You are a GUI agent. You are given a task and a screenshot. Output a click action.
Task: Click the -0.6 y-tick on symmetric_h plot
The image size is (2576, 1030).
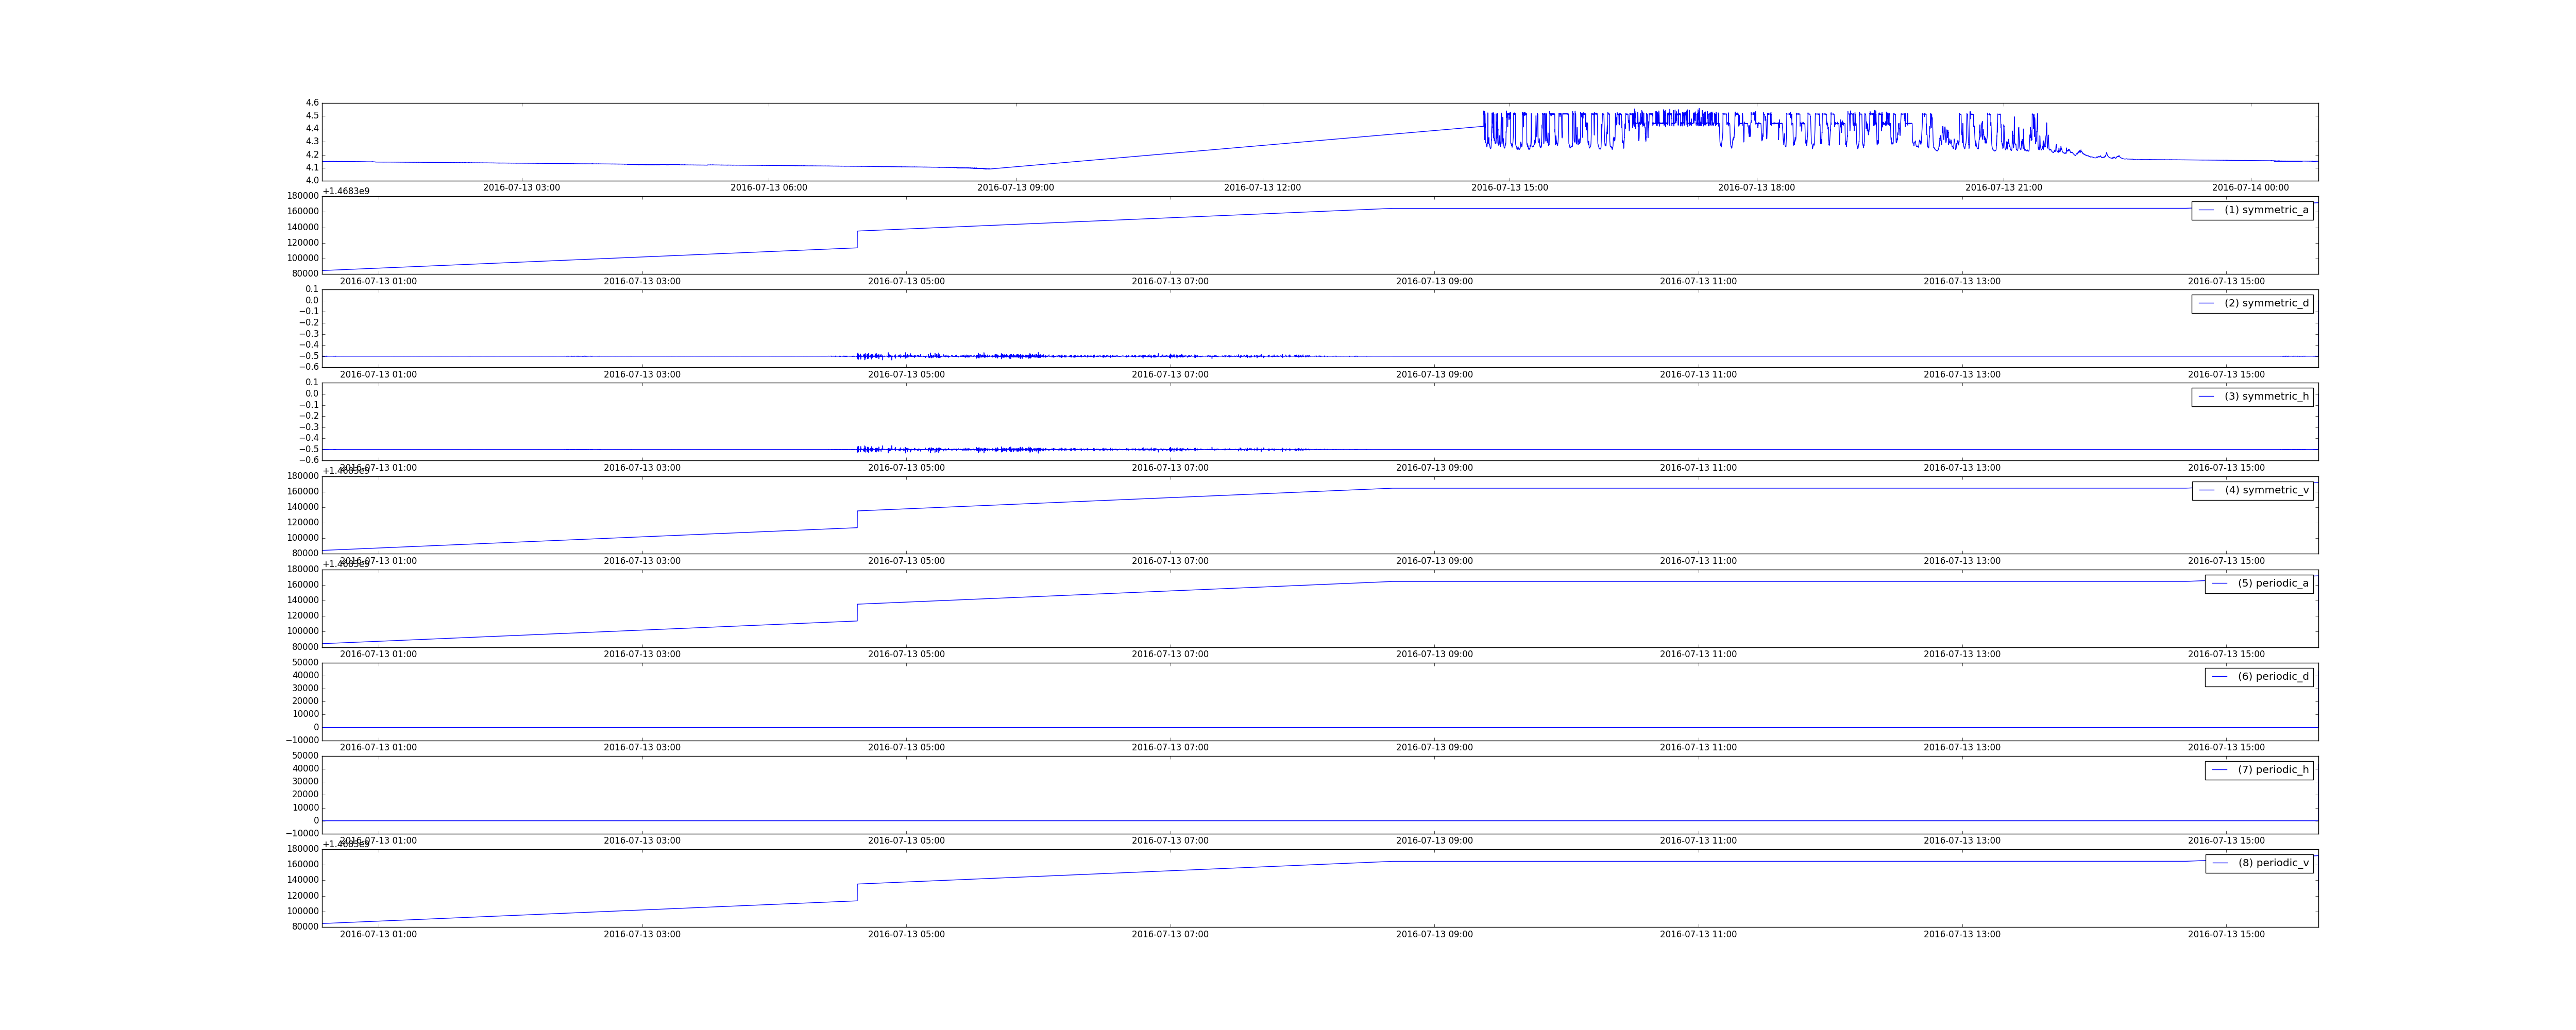[x=309, y=460]
